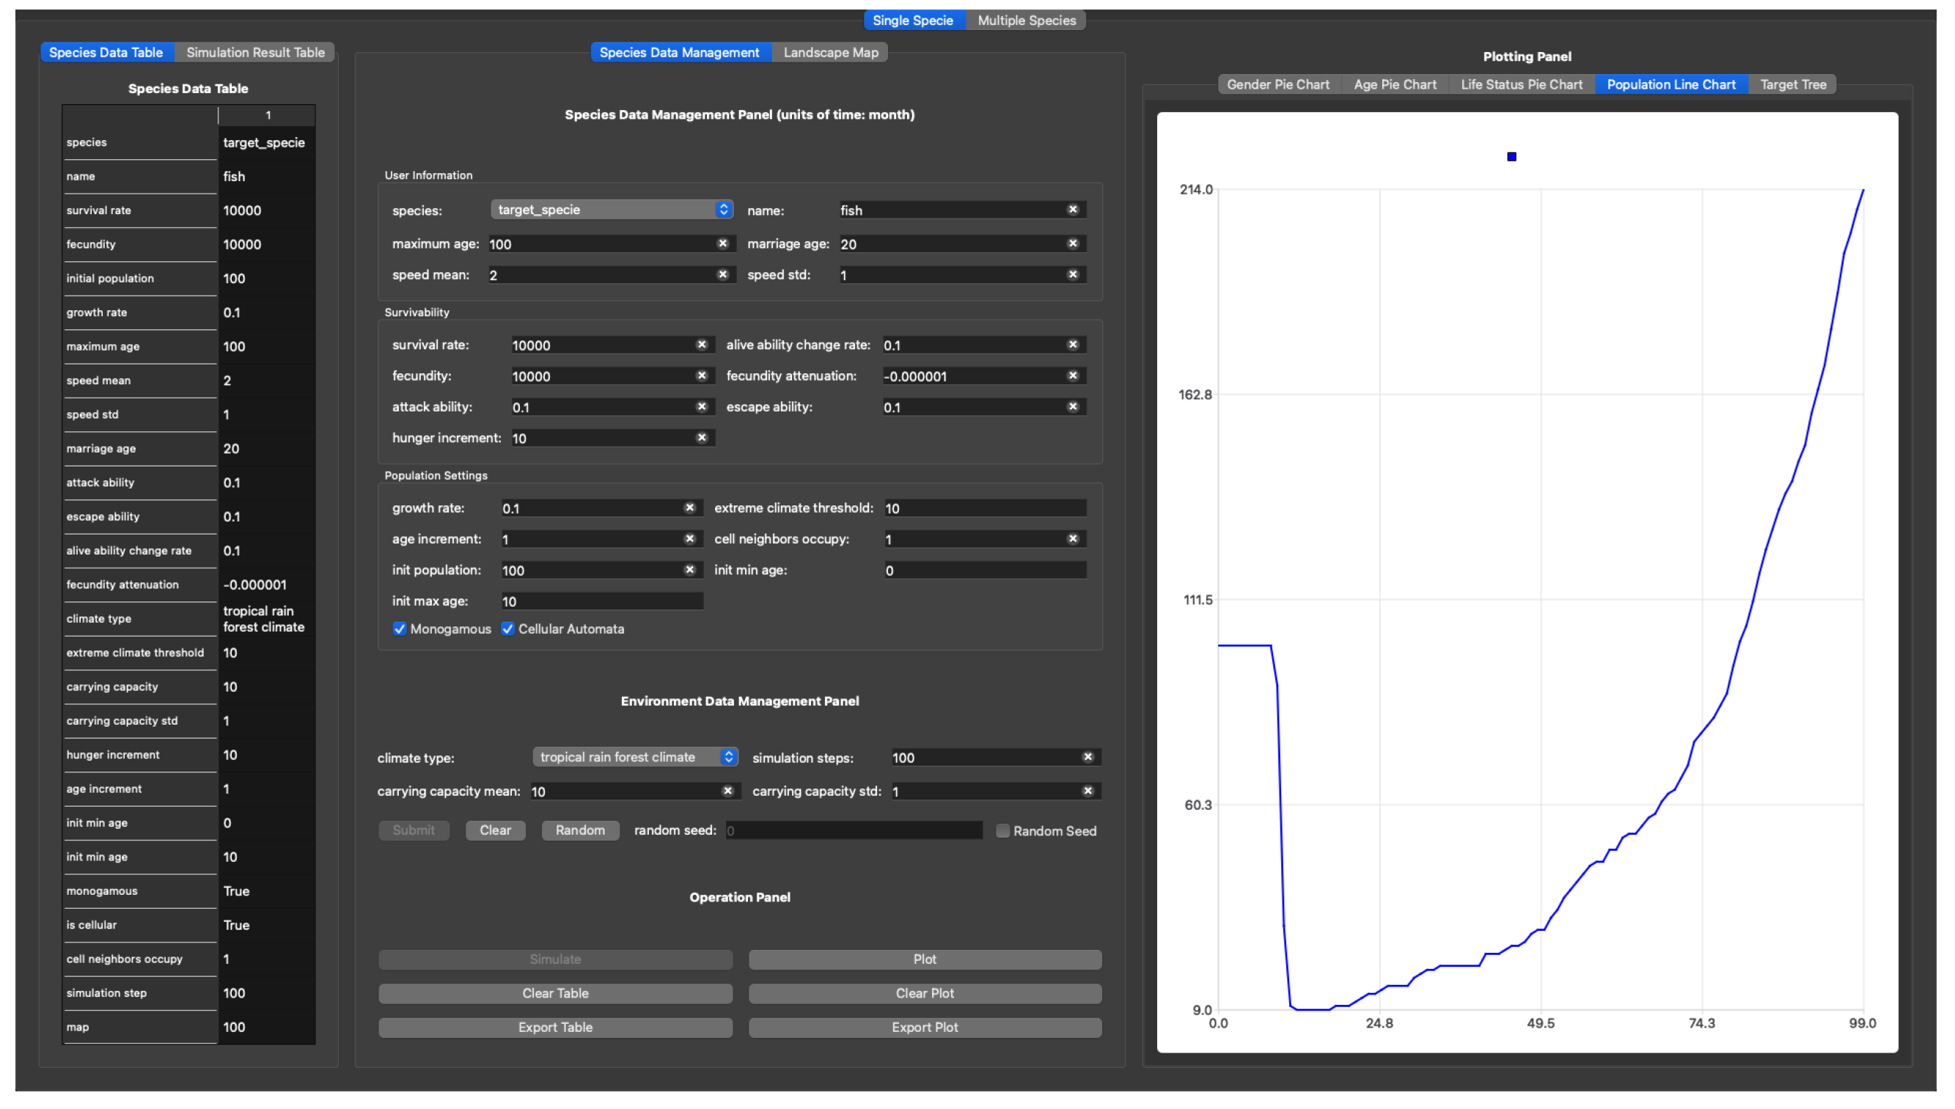Click the extreme climate threshold input field

pyautogui.click(x=984, y=508)
